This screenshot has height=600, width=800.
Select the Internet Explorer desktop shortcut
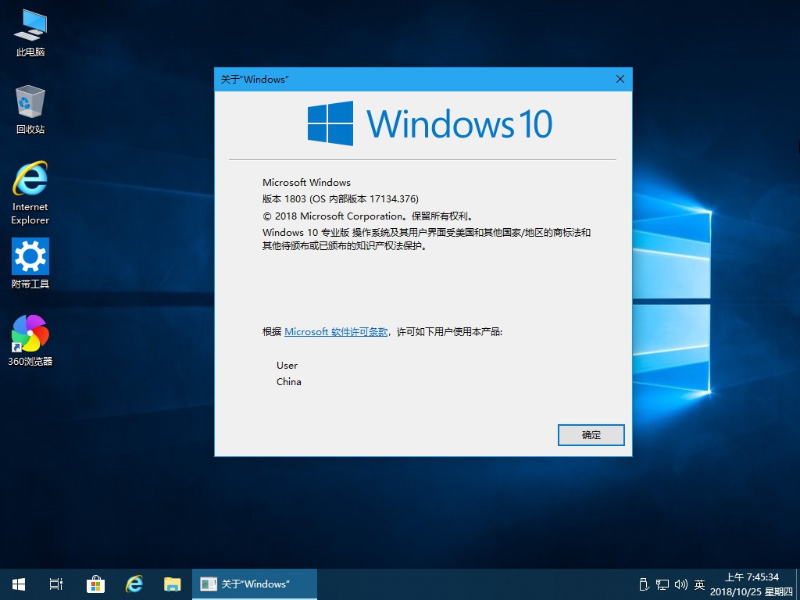30,193
